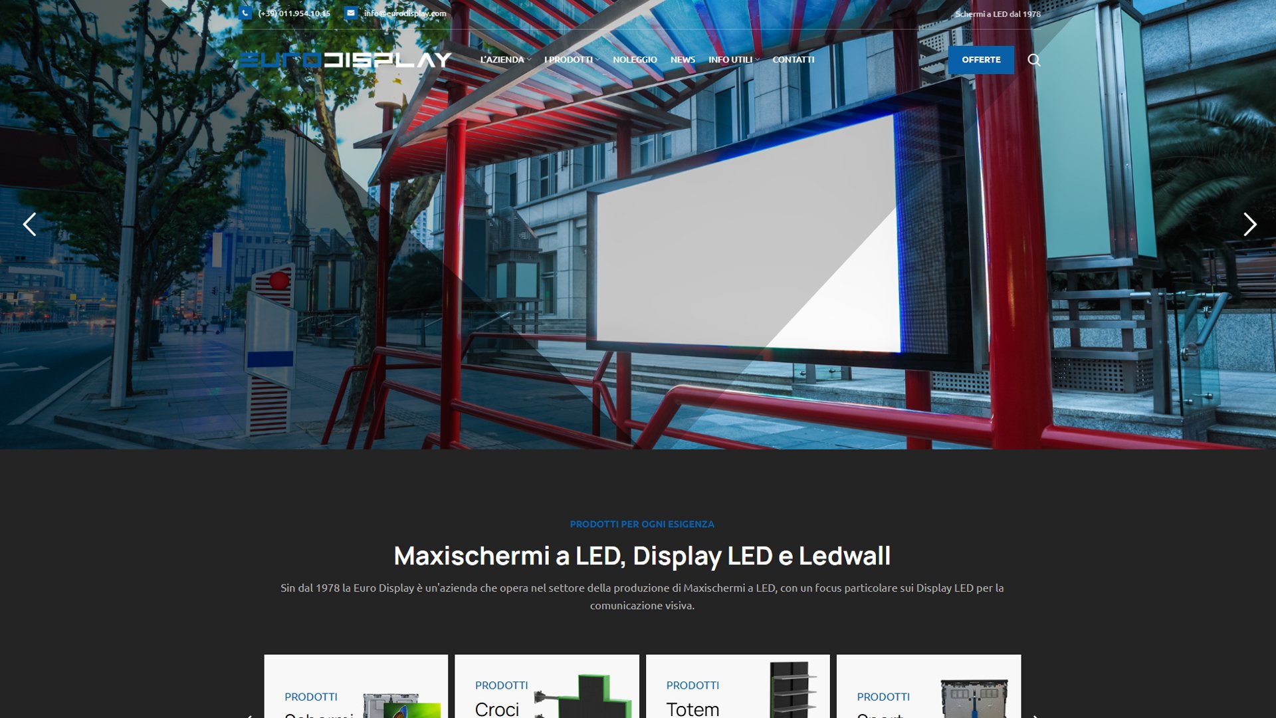Open the Croci product title
1276x718 pixels.
click(497, 709)
